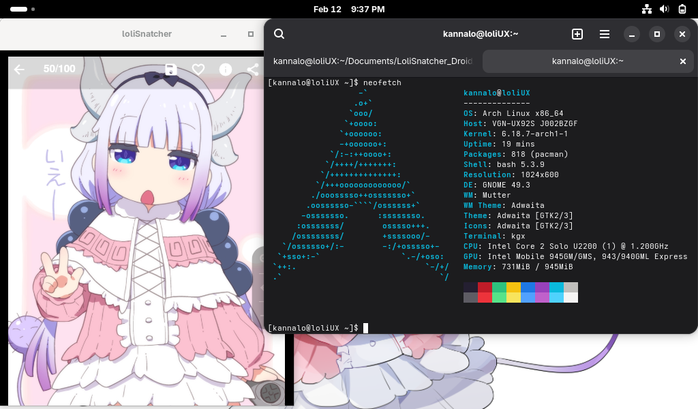This screenshot has height=409, width=698.
Task: Click the Memory: 731MiB / 945MiB line
Action: (x=518, y=267)
